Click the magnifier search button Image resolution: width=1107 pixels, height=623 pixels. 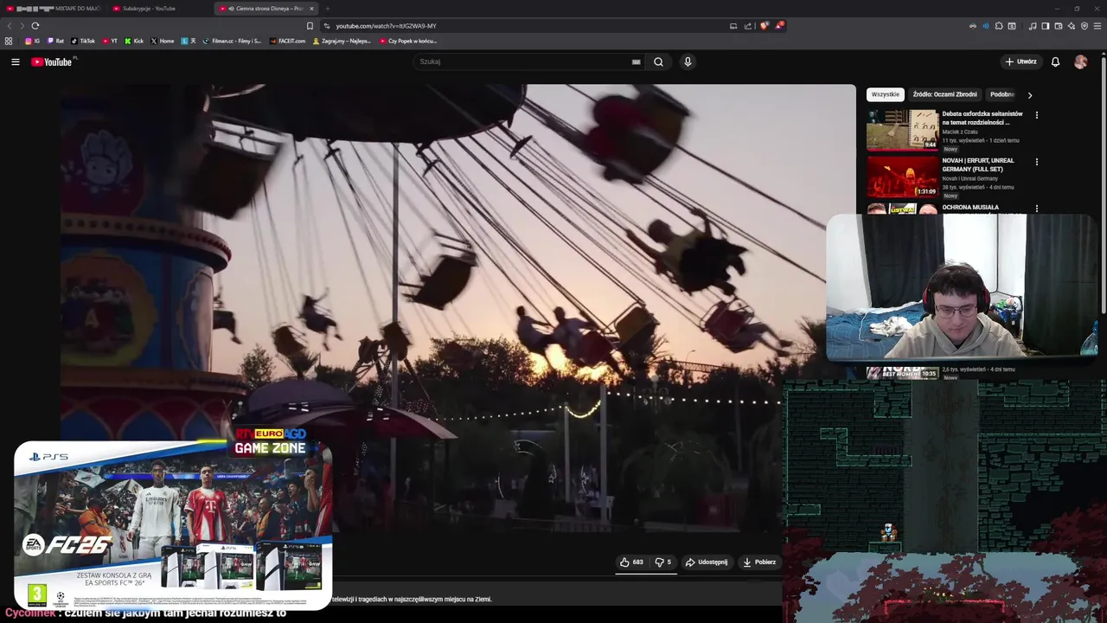[x=658, y=61]
